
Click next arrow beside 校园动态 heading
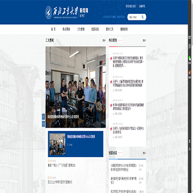pyautogui.click(x=121, y=153)
